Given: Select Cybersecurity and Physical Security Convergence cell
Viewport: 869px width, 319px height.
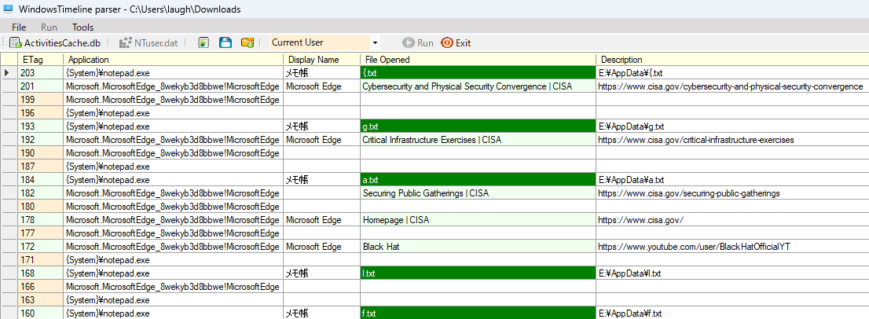Looking at the screenshot, I should (478, 86).
